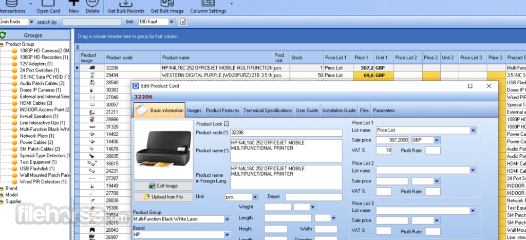
Task: Open the Transactions dropdown arrow
Action: pos(30,4)
